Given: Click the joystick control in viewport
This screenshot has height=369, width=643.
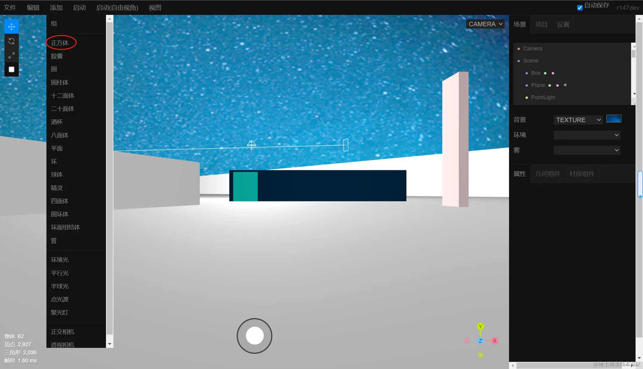Looking at the screenshot, I should 255,336.
